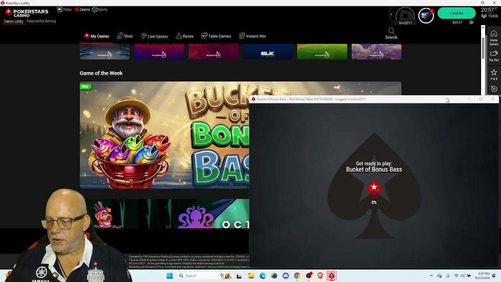Browse the Table Games category

[216, 36]
